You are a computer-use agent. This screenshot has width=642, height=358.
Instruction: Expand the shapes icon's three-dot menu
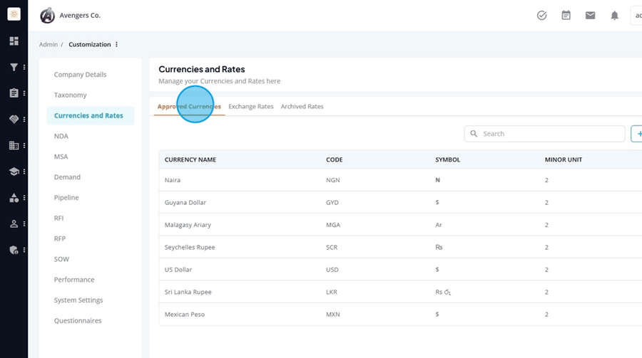coord(24,198)
